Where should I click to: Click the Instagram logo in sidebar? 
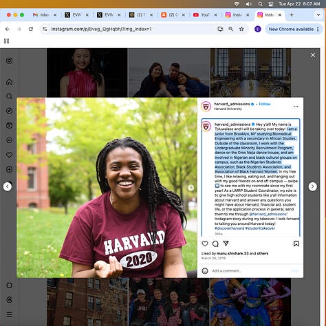pyautogui.click(x=9, y=61)
